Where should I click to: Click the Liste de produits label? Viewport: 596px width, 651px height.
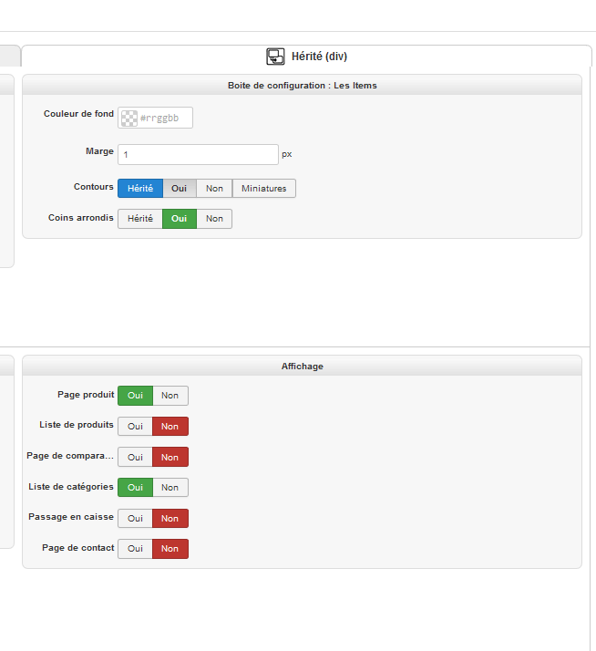point(77,425)
